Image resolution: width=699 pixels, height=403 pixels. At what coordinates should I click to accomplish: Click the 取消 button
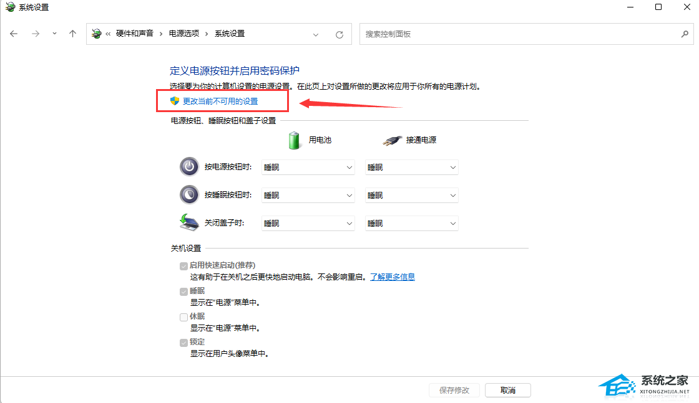pos(507,390)
